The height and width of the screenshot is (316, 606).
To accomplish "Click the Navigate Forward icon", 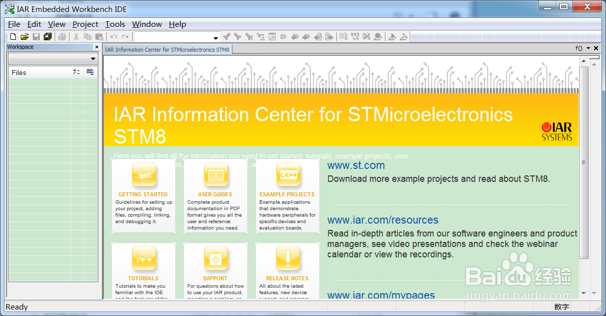I will [x=329, y=37].
